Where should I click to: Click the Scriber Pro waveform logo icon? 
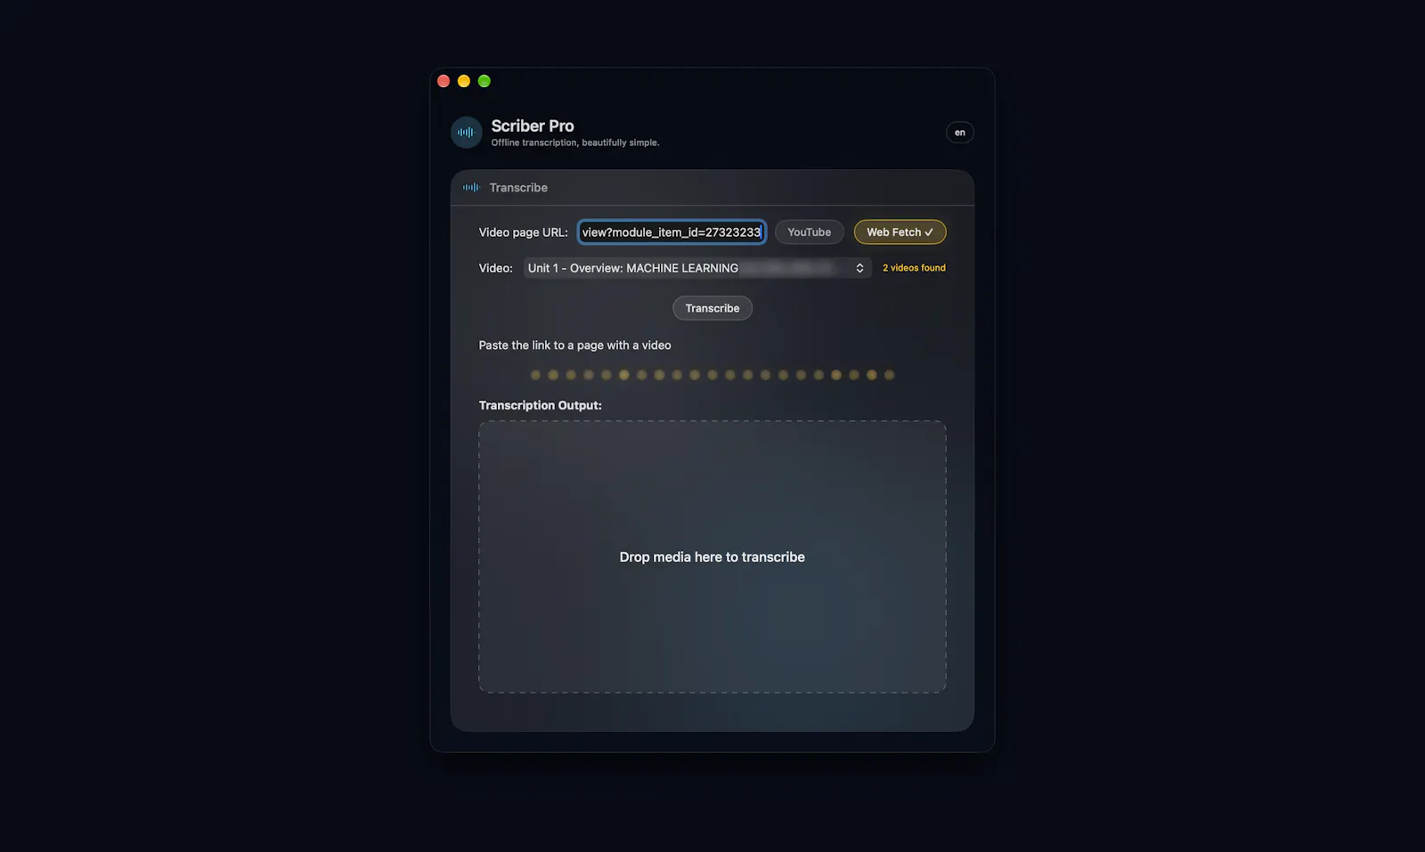tap(466, 133)
